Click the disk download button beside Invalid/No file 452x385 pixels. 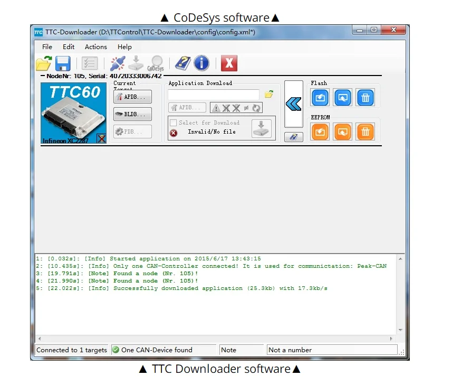click(x=261, y=128)
